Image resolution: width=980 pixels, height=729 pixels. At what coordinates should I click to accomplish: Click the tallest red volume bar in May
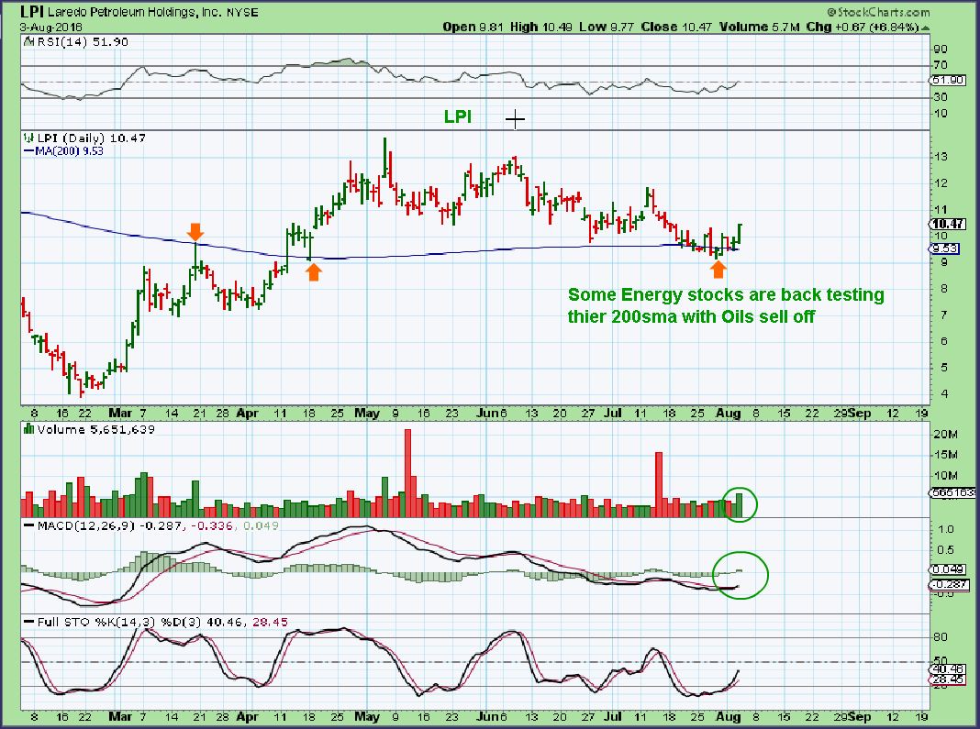point(407,473)
